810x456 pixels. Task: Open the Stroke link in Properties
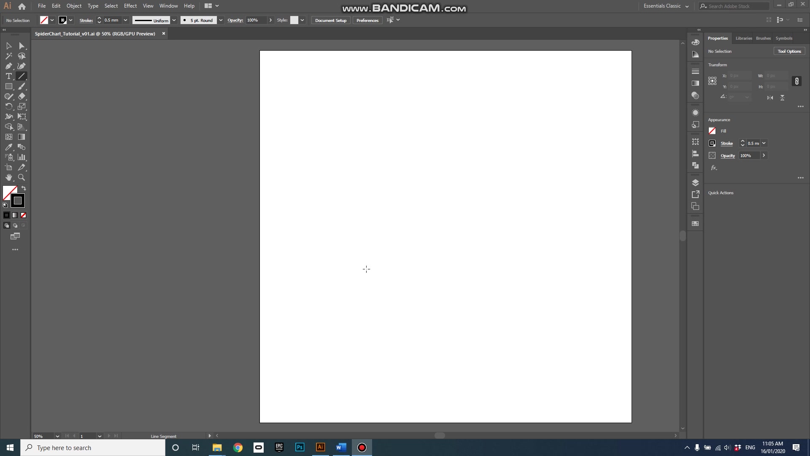point(726,144)
